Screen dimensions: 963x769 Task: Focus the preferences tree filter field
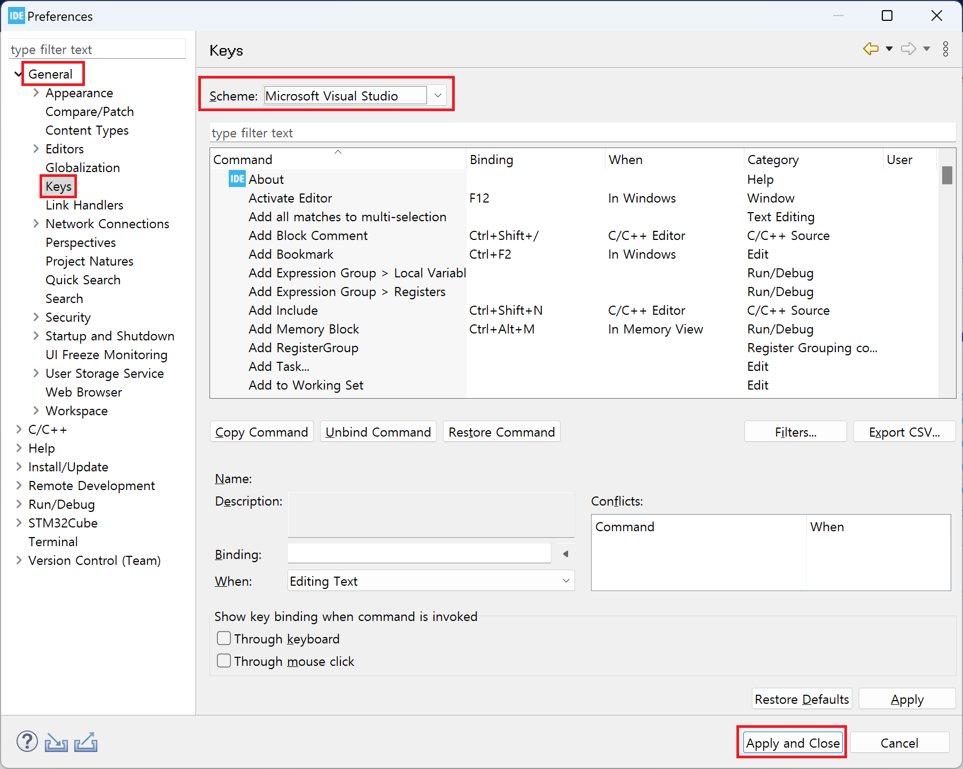[97, 49]
